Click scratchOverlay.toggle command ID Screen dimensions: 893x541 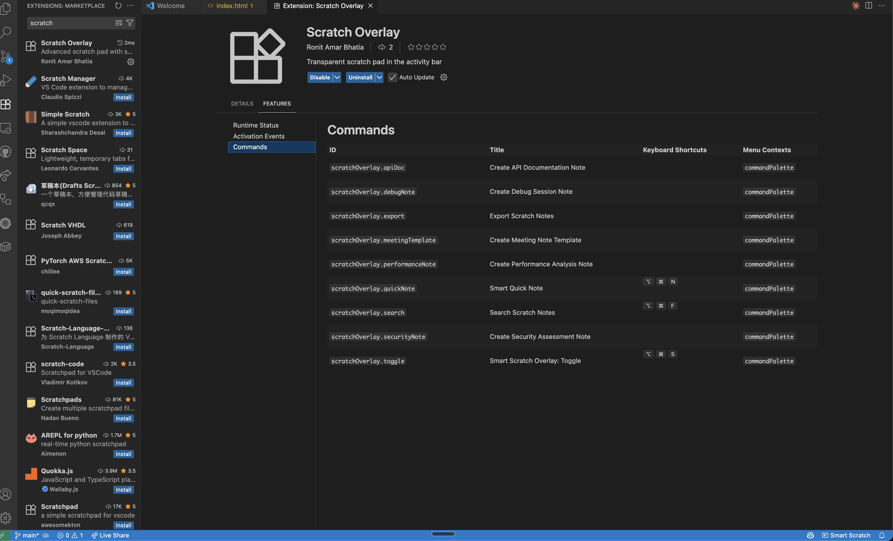point(367,361)
